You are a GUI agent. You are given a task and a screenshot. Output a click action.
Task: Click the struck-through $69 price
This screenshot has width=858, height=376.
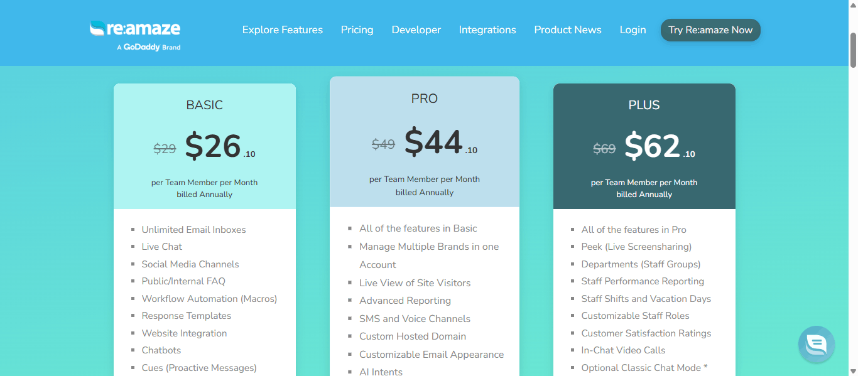(x=604, y=149)
